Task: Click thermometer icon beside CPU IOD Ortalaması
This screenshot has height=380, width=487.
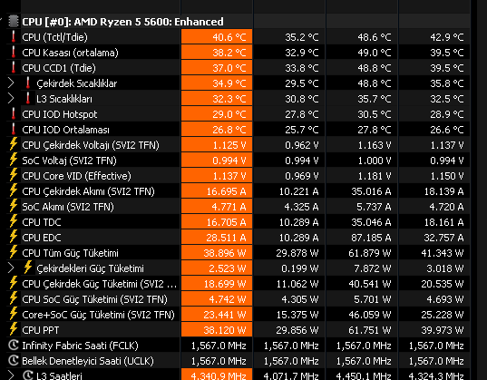Action: pos(14,130)
